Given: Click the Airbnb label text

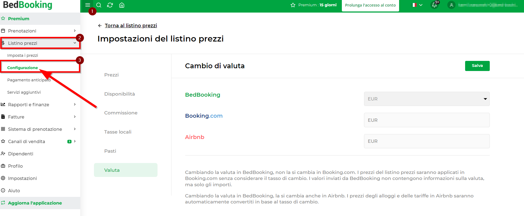Looking at the screenshot, I should (x=195, y=137).
